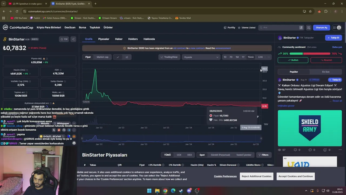Select Sürekli (Perpetual) tab

tap(220, 155)
